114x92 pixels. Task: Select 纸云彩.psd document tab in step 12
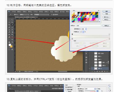click(26, 17)
